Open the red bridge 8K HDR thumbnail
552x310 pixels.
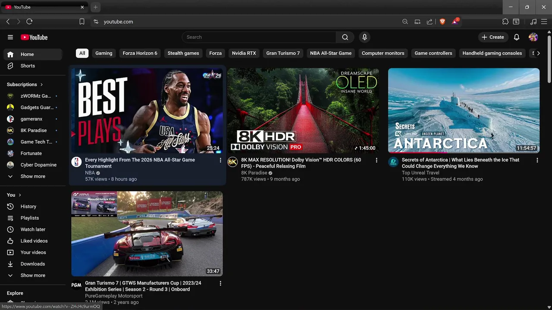click(x=303, y=111)
